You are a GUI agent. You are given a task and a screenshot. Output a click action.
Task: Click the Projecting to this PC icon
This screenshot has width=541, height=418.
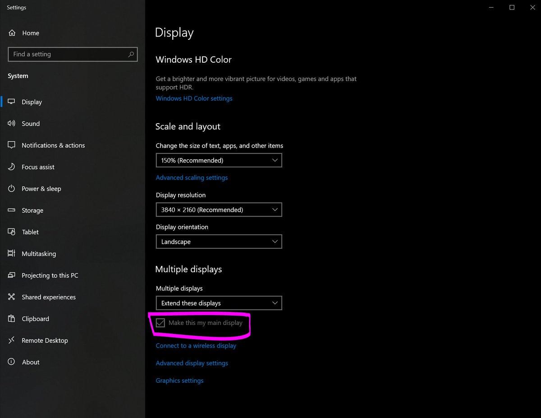pos(12,275)
